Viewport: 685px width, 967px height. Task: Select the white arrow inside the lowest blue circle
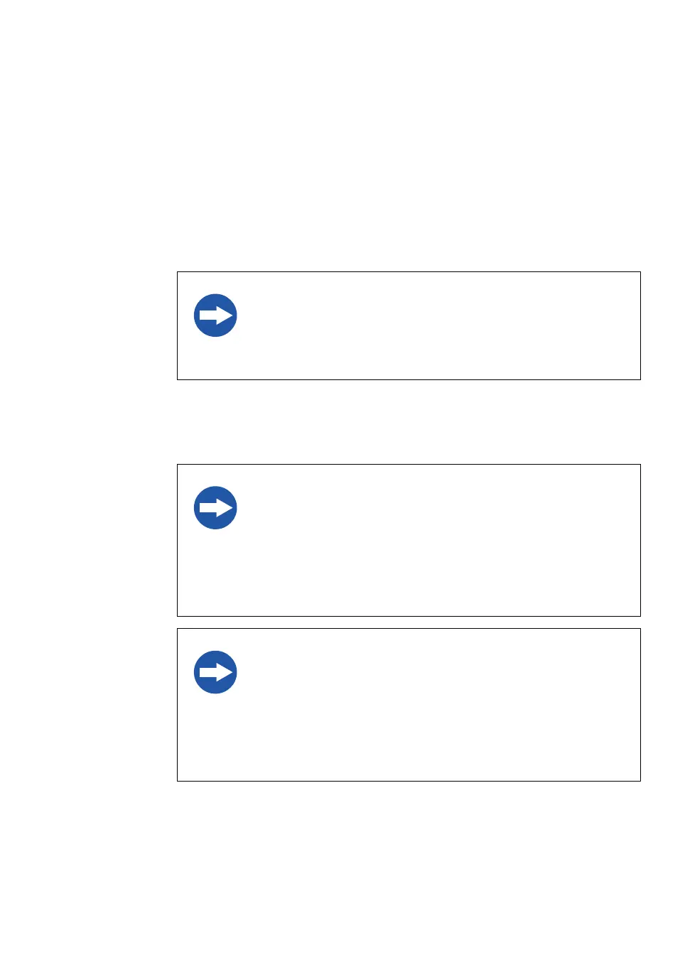pyautogui.click(x=216, y=672)
